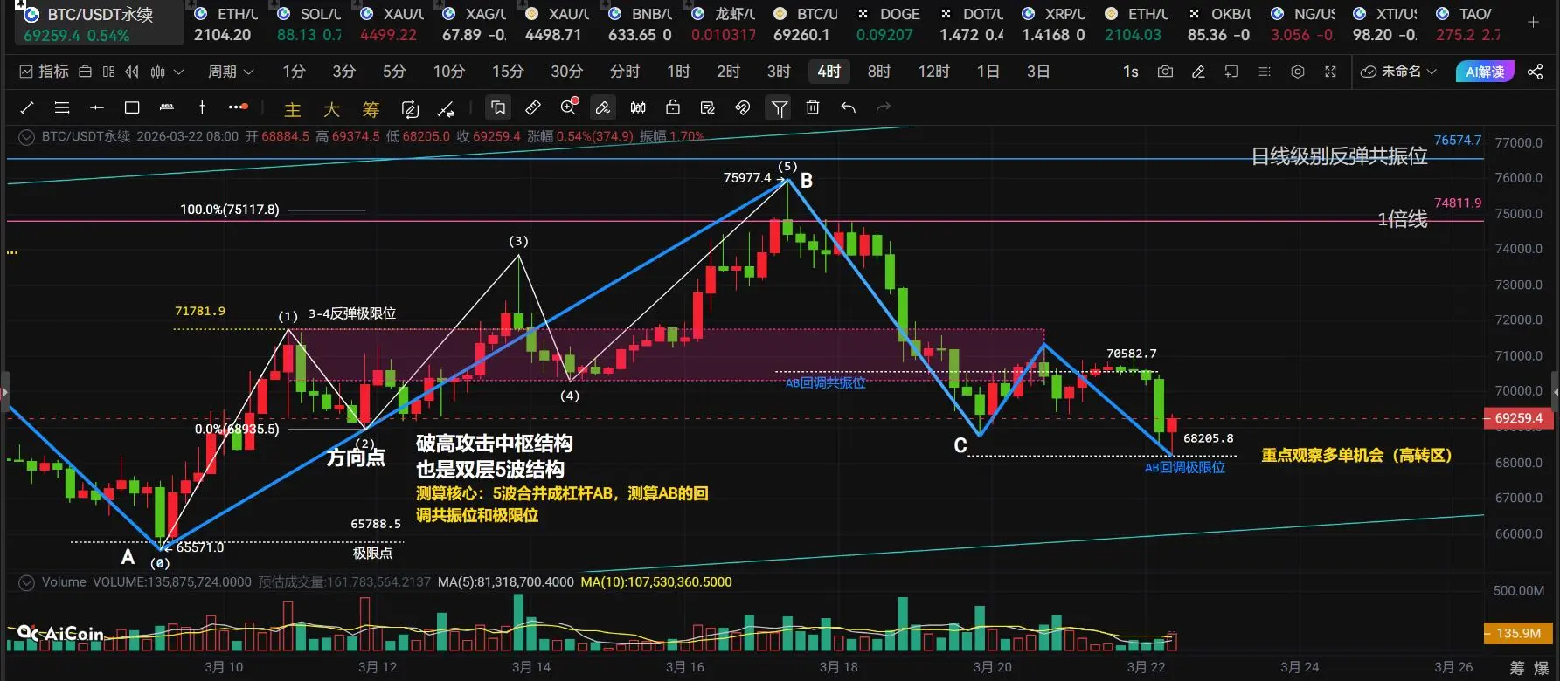Click the delete drawings trash icon
The width and height of the screenshot is (1560, 681).
tap(813, 107)
